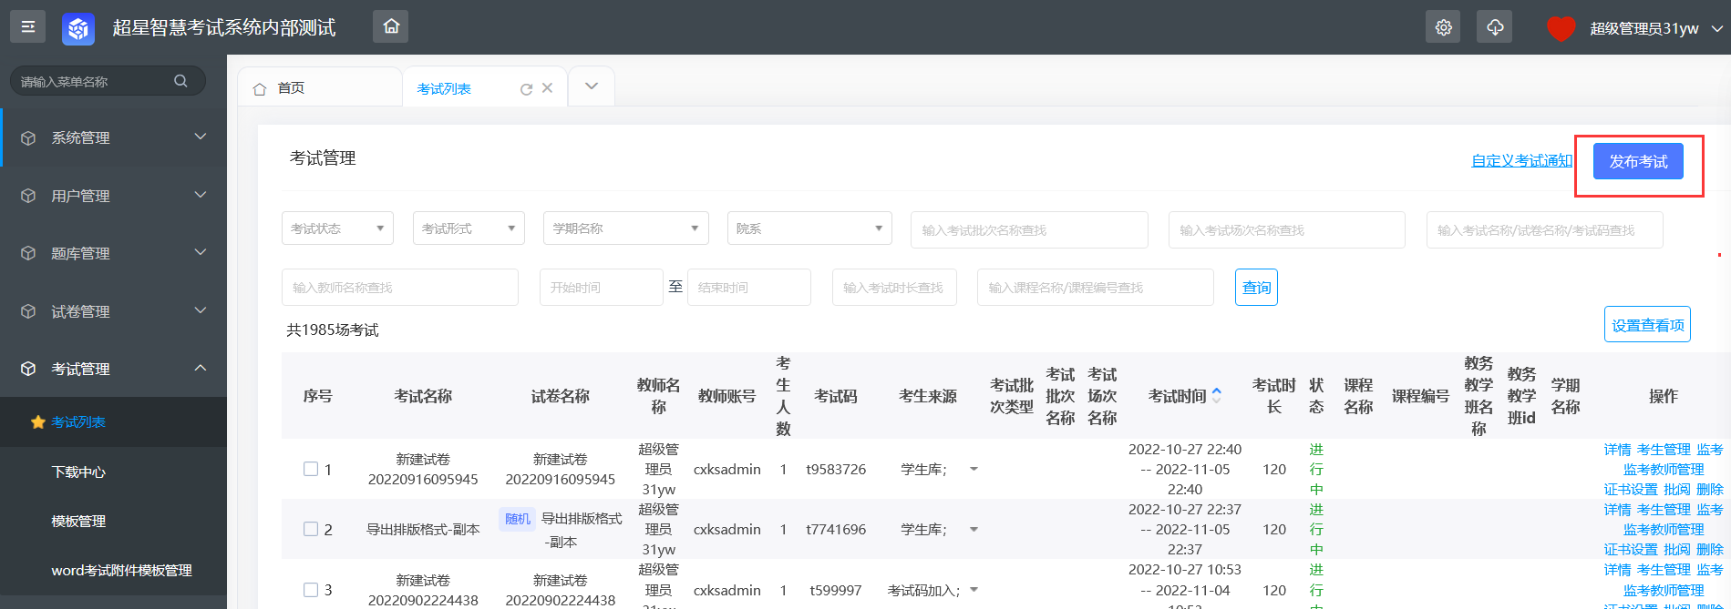Open the settings gear icon
The height and width of the screenshot is (609, 1731).
1443,27
